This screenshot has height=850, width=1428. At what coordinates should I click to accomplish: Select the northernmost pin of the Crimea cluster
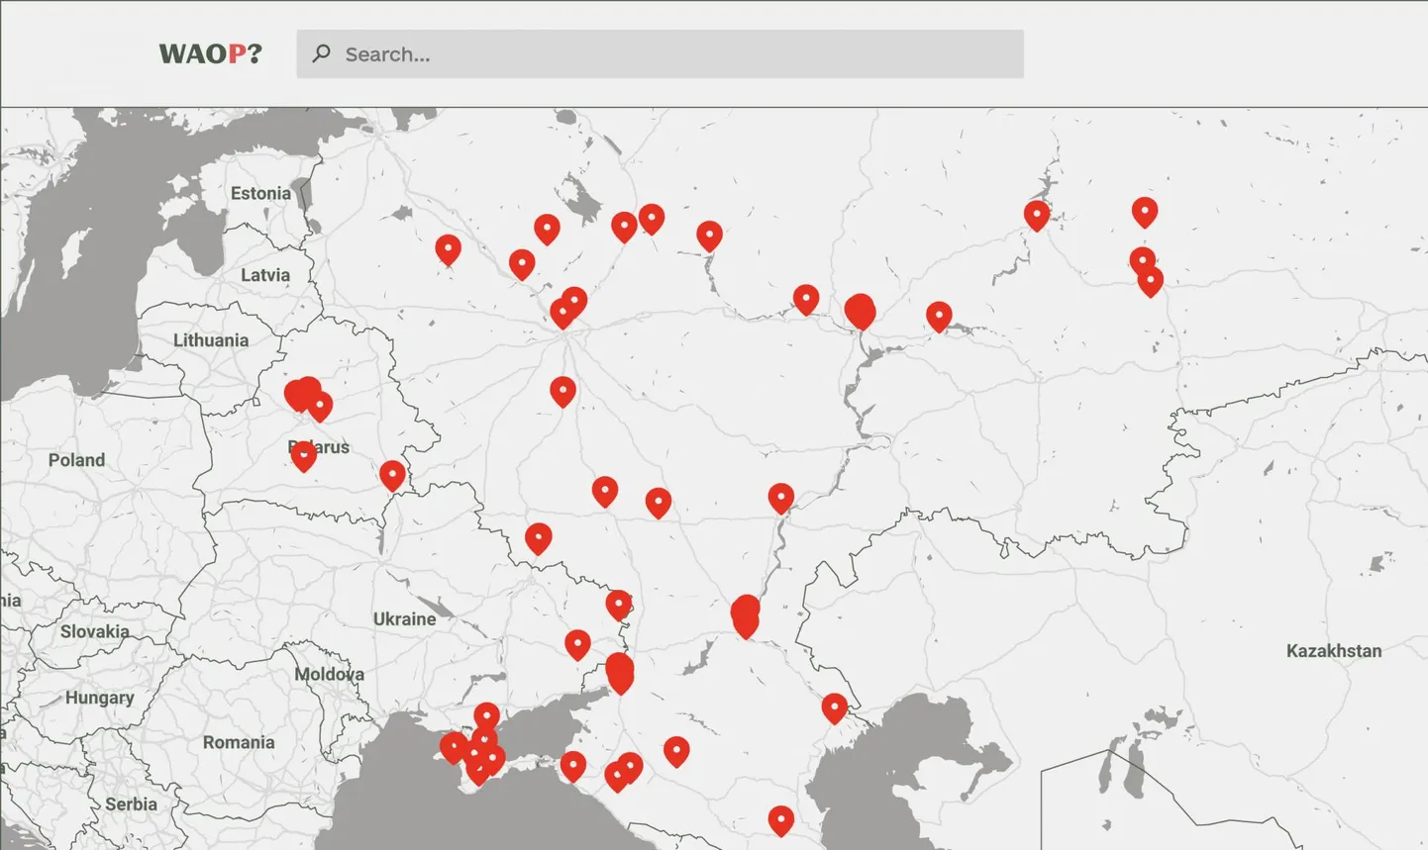coord(486,716)
